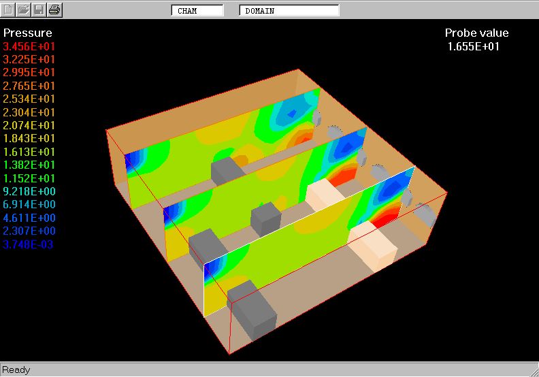Pick the 1.613E+01 legend entry
This screenshot has width=539, height=377.
(29, 152)
